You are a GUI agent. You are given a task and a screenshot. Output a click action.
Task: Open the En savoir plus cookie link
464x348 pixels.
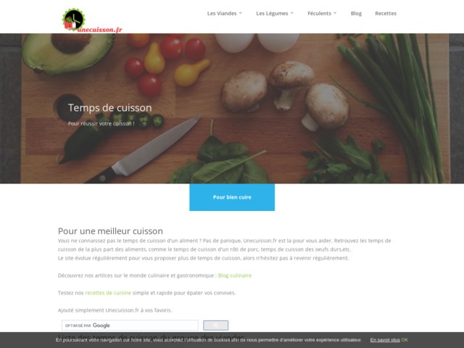coord(385,340)
